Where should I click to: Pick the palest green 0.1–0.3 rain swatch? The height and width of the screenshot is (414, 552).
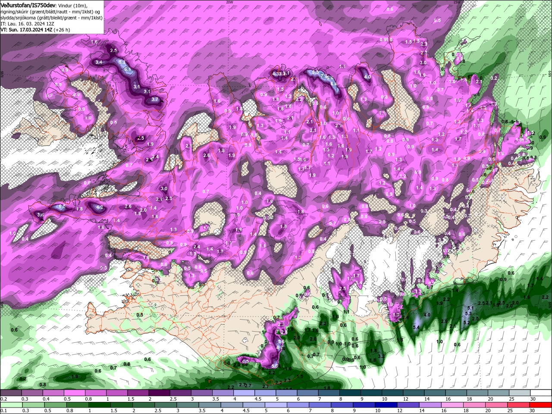coord(11,405)
